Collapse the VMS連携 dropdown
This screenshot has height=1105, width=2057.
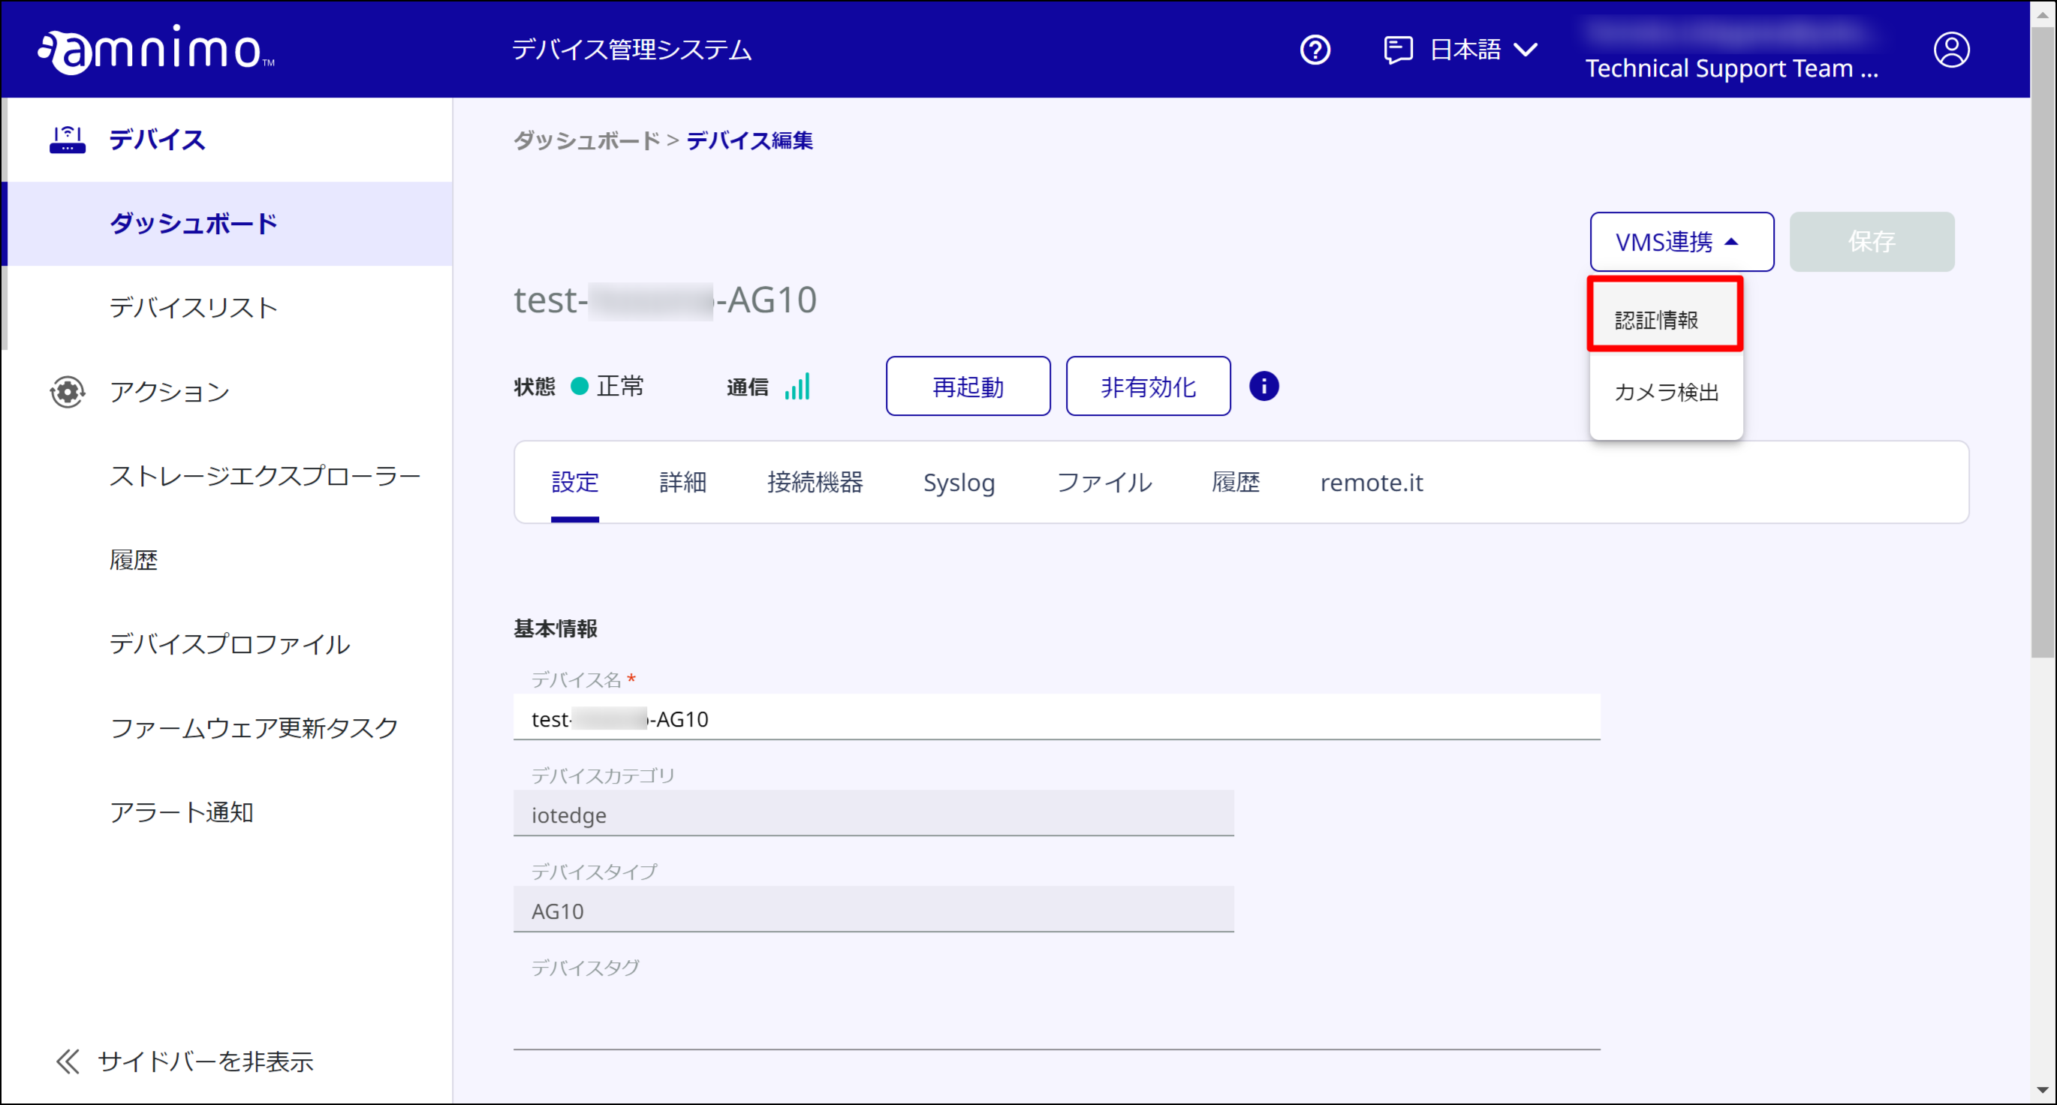[x=1681, y=241]
